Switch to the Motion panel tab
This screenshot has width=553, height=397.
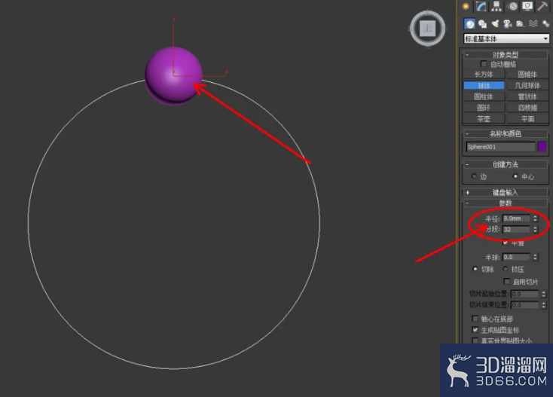pyautogui.click(x=512, y=6)
